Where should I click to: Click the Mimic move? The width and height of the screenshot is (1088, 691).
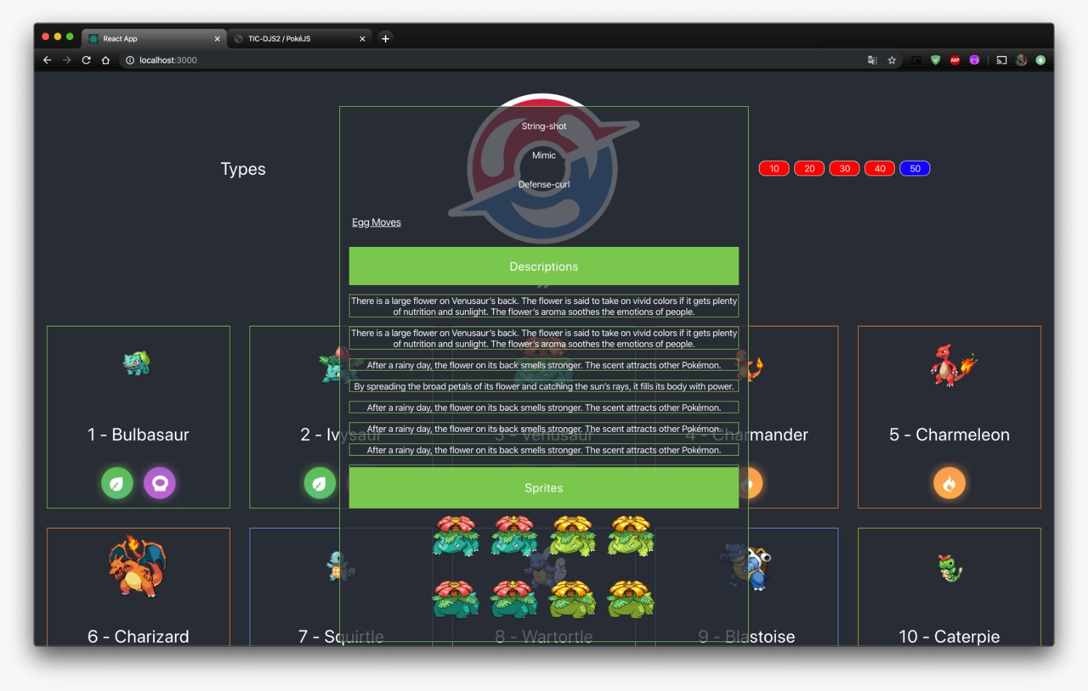pyautogui.click(x=544, y=155)
